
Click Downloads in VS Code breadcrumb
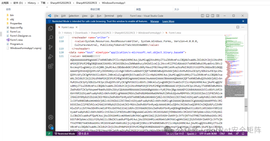pyautogui.click(x=81, y=33)
